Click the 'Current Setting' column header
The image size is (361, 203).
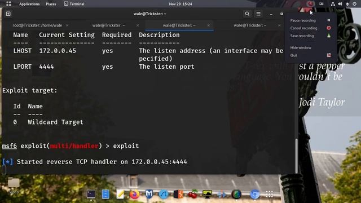pos(67,35)
